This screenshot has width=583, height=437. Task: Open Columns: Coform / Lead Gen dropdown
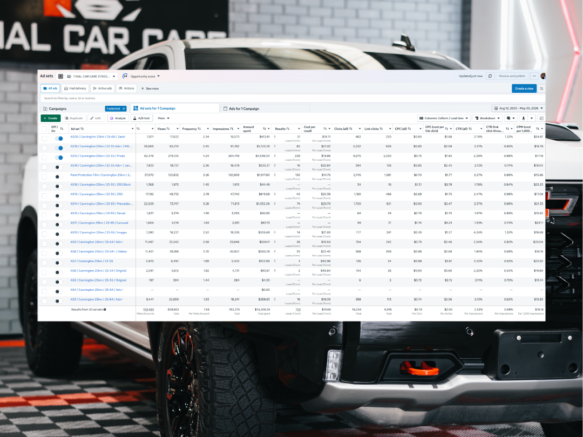tap(444, 118)
